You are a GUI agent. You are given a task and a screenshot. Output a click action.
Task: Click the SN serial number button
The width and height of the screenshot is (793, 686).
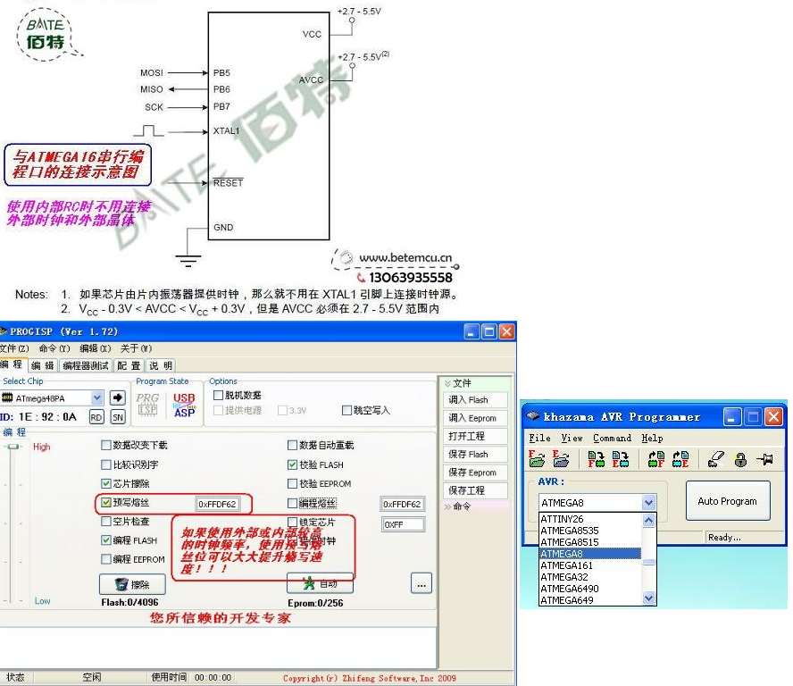click(x=118, y=417)
